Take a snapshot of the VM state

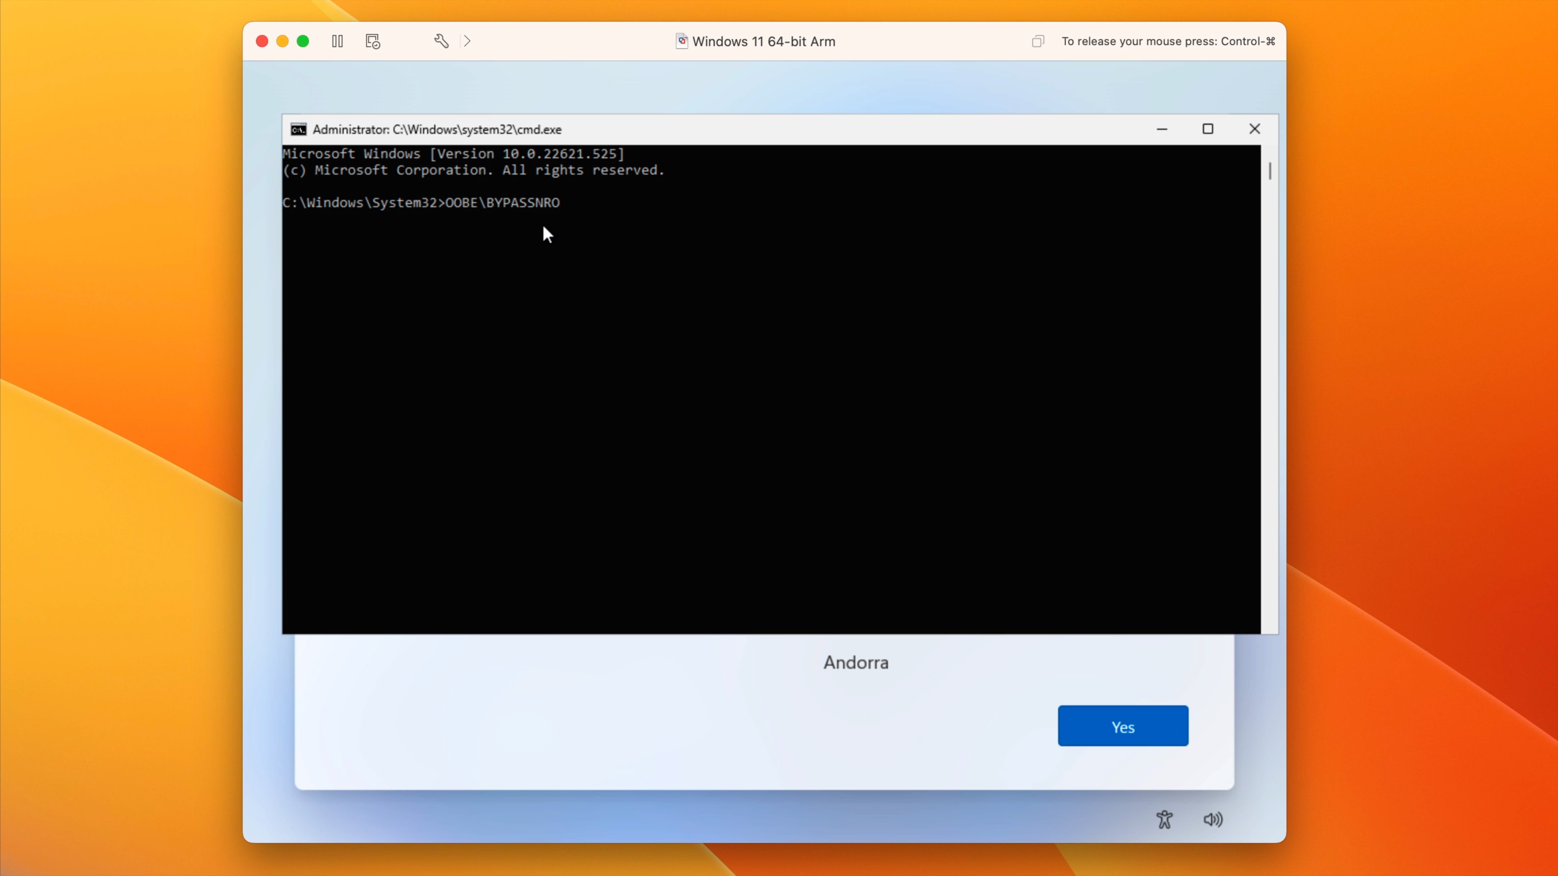371,41
